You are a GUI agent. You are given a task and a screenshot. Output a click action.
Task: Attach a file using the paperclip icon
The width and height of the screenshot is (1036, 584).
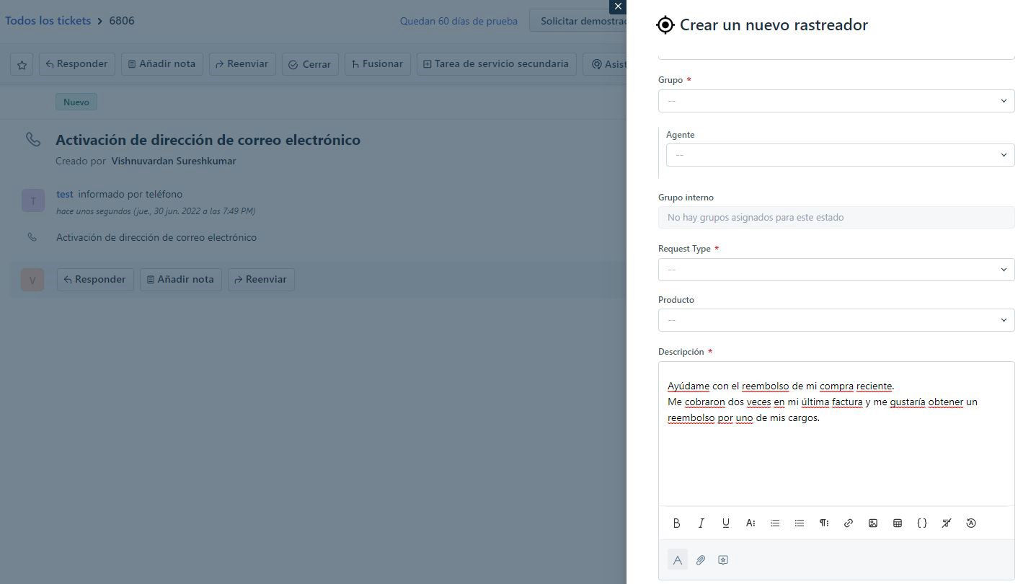point(700,559)
